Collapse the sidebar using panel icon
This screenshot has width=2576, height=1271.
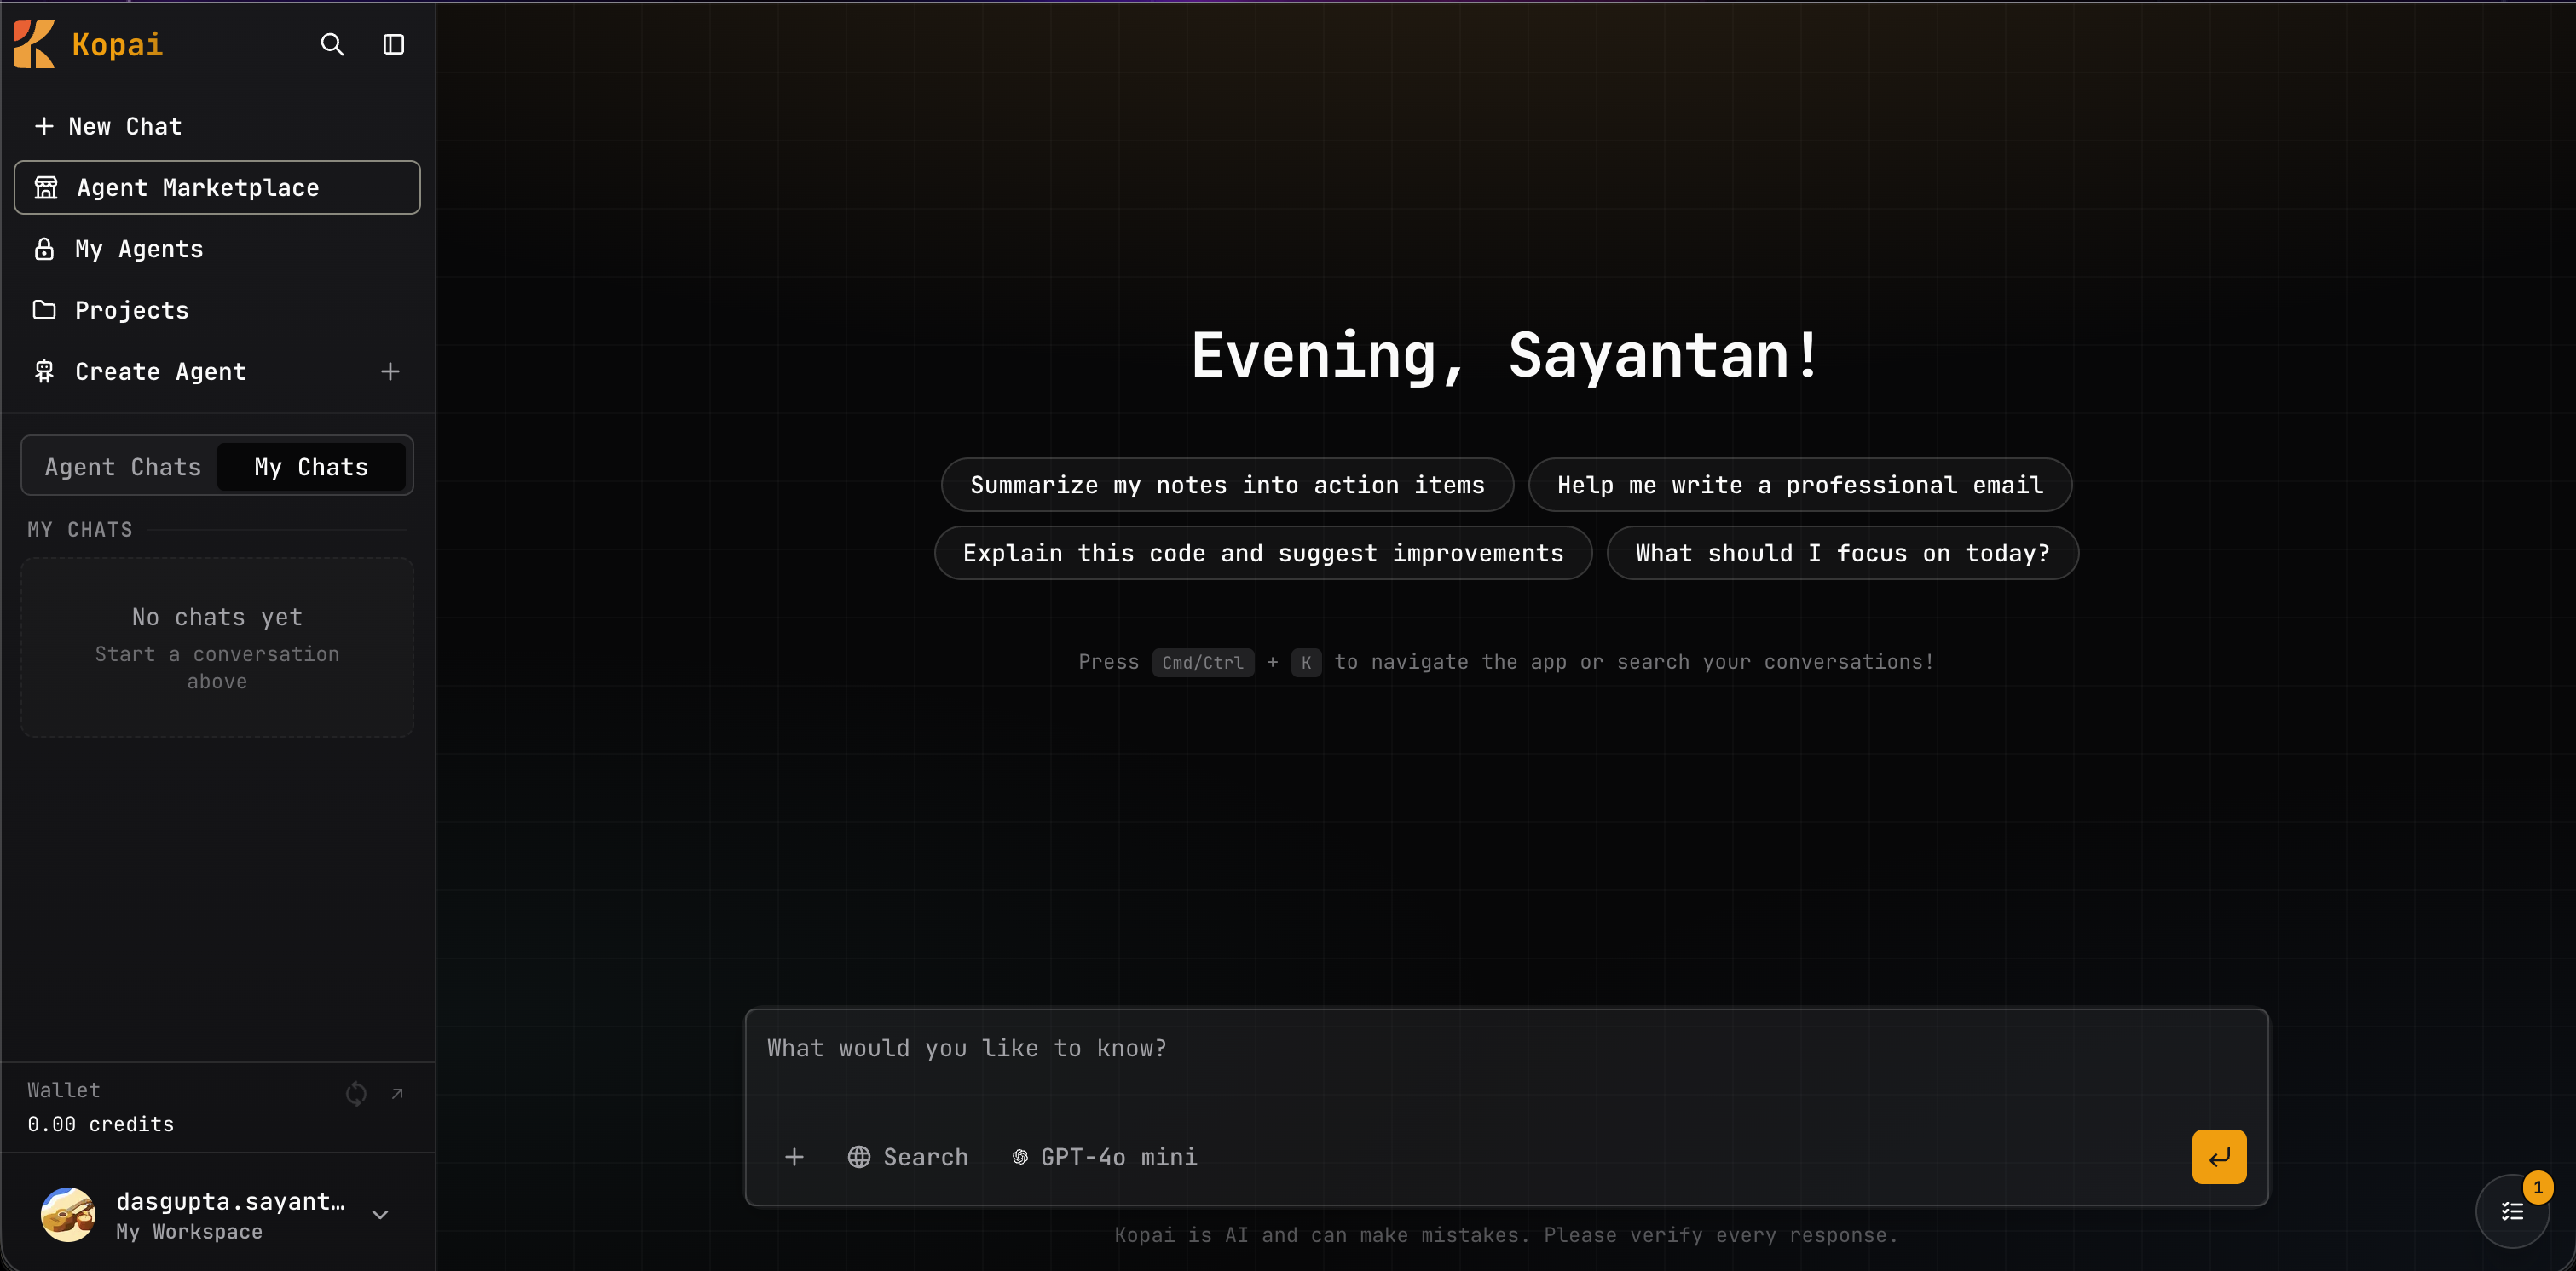coord(394,44)
